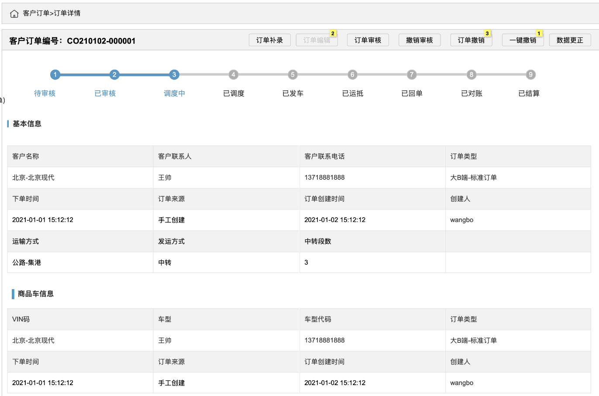This screenshot has height=396, width=599.
Task: Click the 一键撤销 button
Action: point(522,40)
